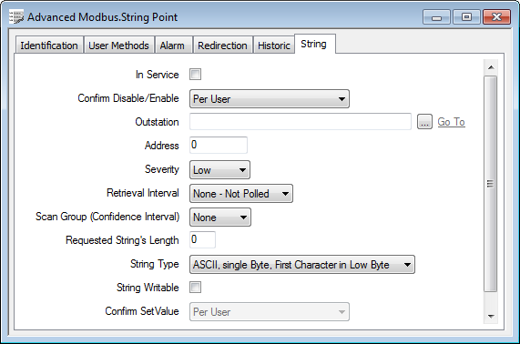Follow the Go To link
This screenshot has height=344, width=520.
[x=451, y=122]
